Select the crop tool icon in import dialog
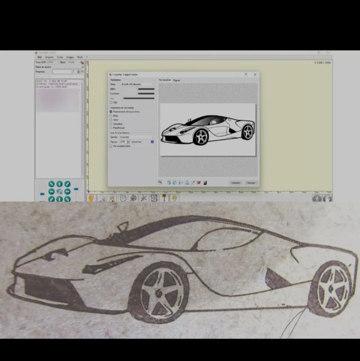Image resolution: width=360 pixels, height=361 pixels. (193, 182)
